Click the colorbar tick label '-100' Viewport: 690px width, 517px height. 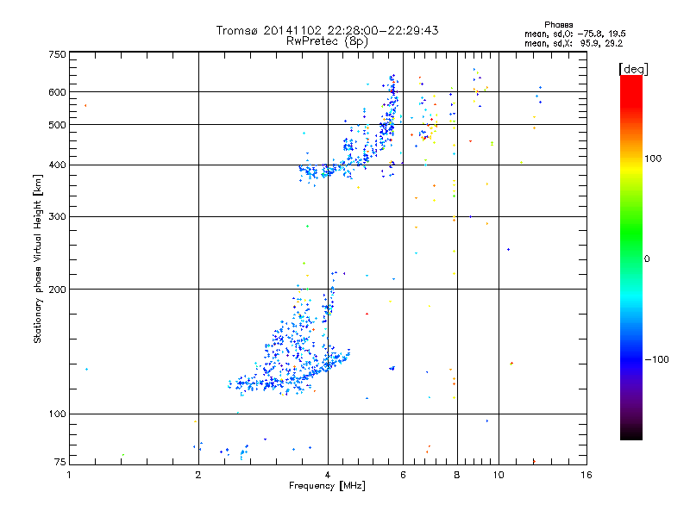(x=656, y=359)
